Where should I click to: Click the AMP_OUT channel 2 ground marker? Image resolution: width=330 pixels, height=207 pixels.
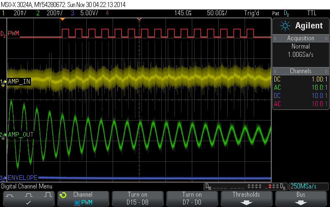click(x=3, y=135)
